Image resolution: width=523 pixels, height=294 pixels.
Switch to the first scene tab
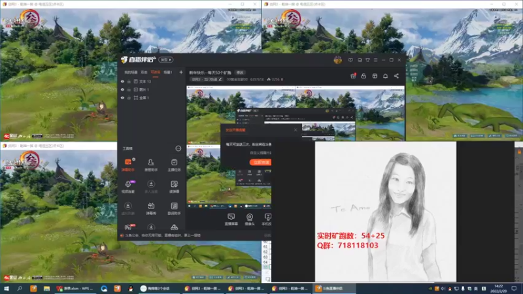pos(131,72)
